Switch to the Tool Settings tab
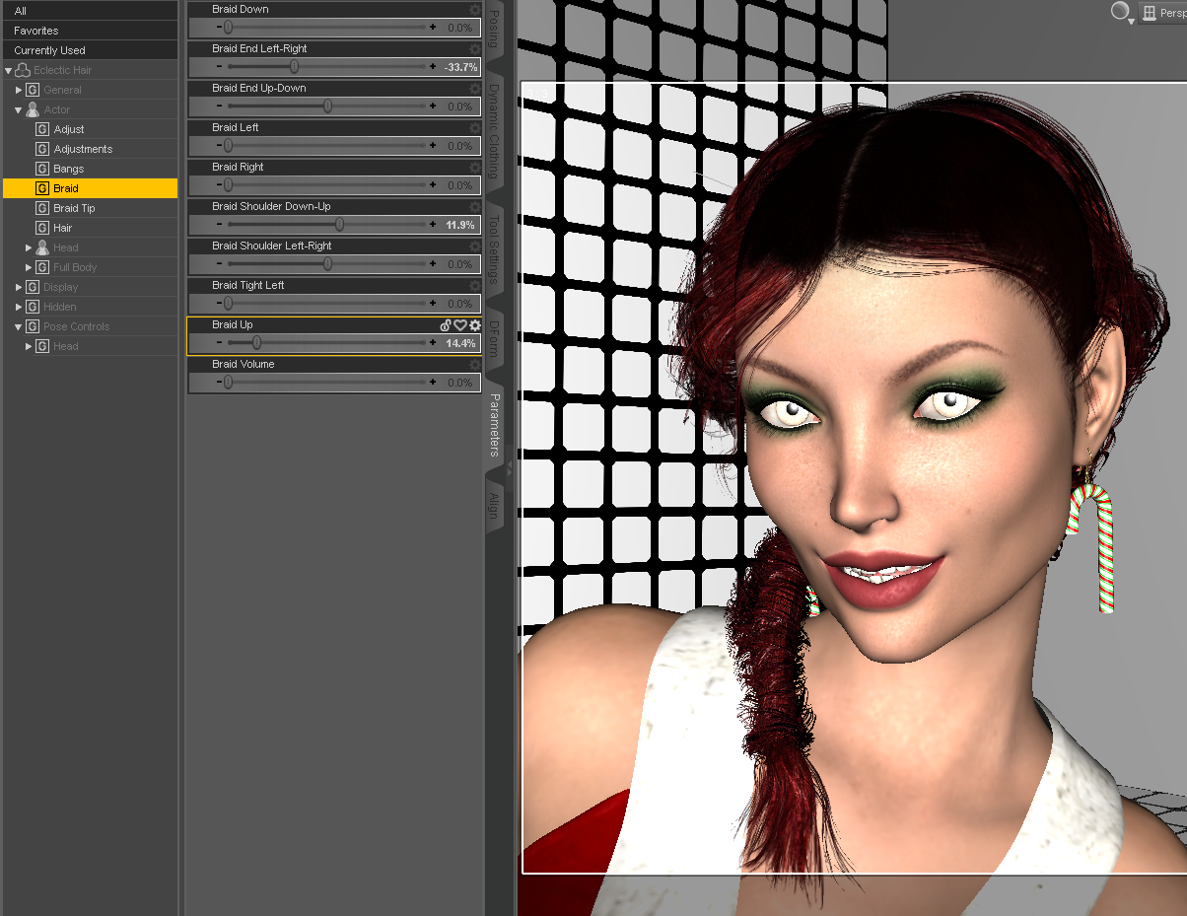The width and height of the screenshot is (1187, 916). coord(495,247)
